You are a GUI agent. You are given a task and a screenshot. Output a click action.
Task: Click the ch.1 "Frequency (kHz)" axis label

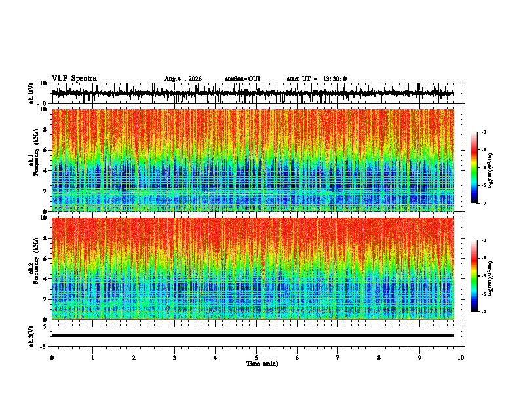37,152
